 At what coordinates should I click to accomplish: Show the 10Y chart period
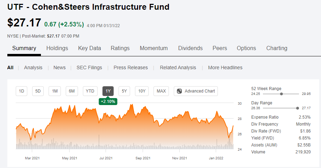[x=142, y=91]
